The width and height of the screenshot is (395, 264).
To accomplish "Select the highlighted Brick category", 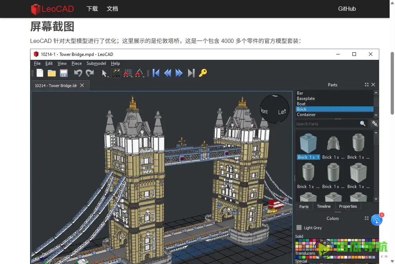I will [x=334, y=109].
